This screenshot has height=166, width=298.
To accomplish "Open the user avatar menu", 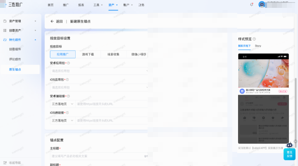I will [262, 5].
